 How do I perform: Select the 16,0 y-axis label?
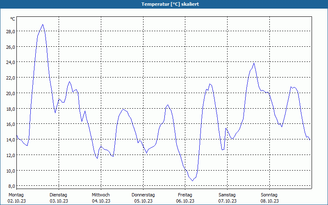[11, 124]
